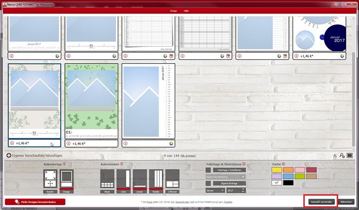The height and width of the screenshot is (210, 359).
Task: Open 'Preisliste' link in footnote
Action: pos(228,202)
